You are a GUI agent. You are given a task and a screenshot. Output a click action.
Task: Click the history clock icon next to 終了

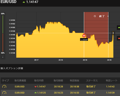pyautogui.click(x=95, y=16)
